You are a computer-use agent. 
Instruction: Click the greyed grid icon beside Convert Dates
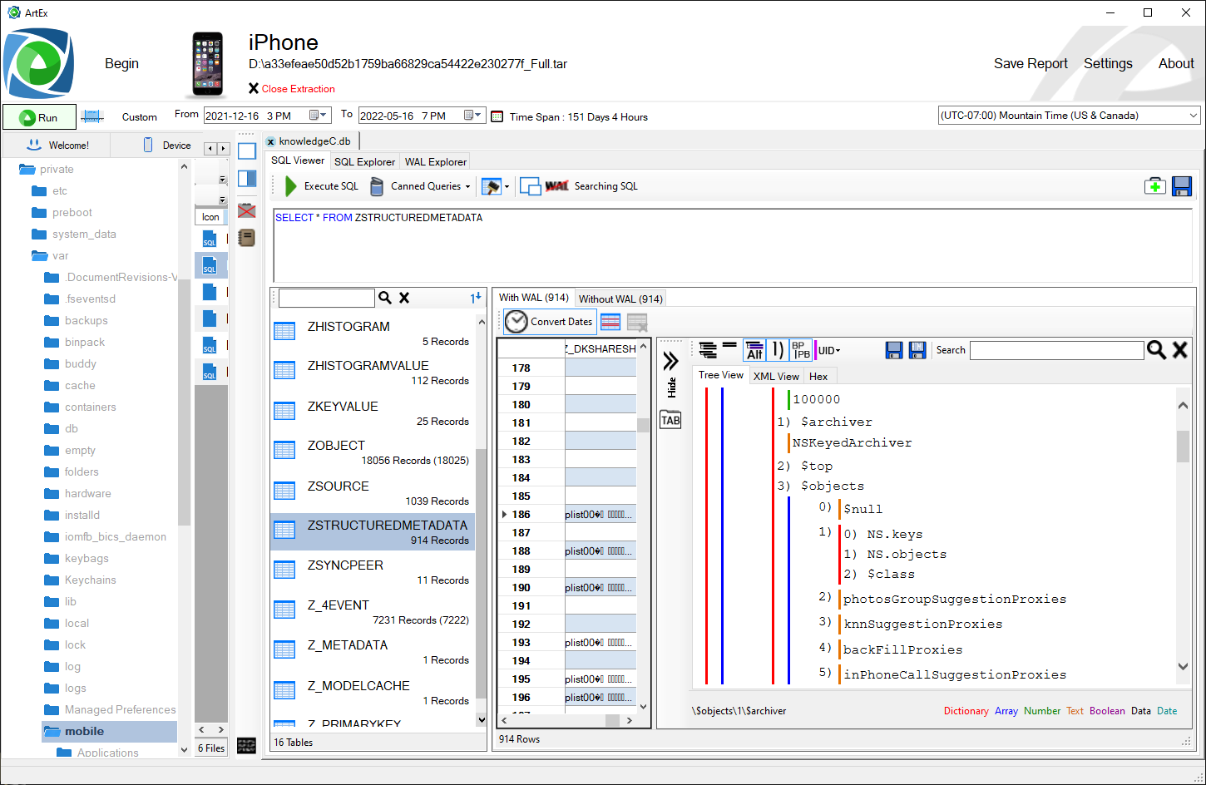click(637, 322)
